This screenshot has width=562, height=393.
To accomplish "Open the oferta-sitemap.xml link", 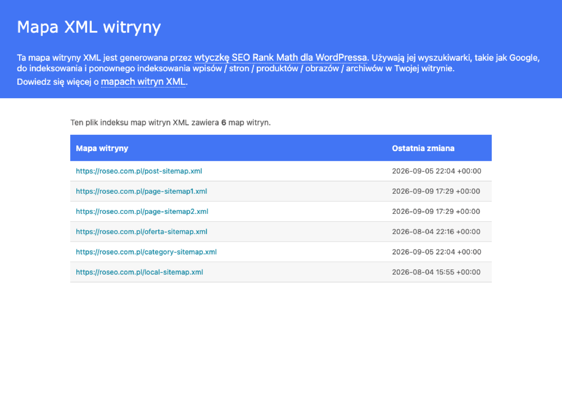I will click(x=141, y=232).
